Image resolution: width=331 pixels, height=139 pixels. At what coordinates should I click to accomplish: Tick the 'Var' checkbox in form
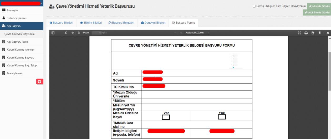pos(166,117)
